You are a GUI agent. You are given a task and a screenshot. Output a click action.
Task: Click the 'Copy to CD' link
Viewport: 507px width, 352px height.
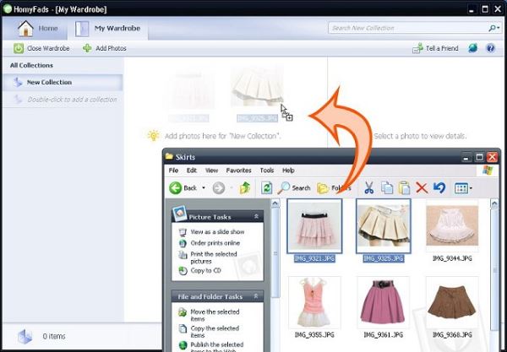coord(205,271)
